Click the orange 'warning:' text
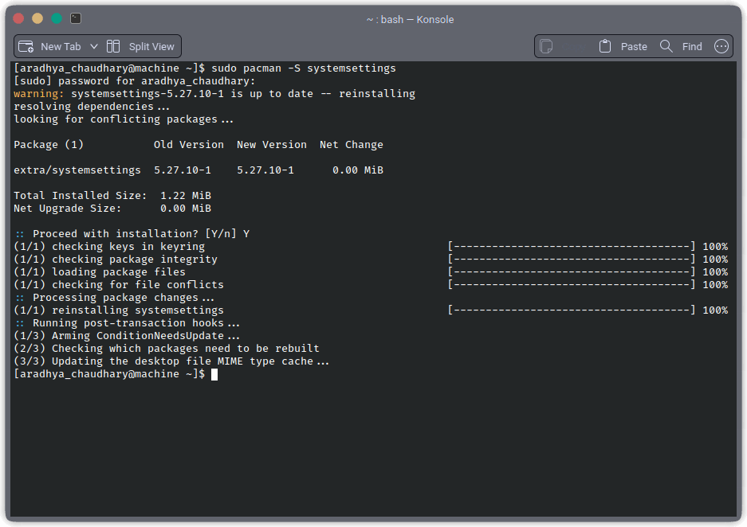747x527 pixels. click(x=39, y=94)
